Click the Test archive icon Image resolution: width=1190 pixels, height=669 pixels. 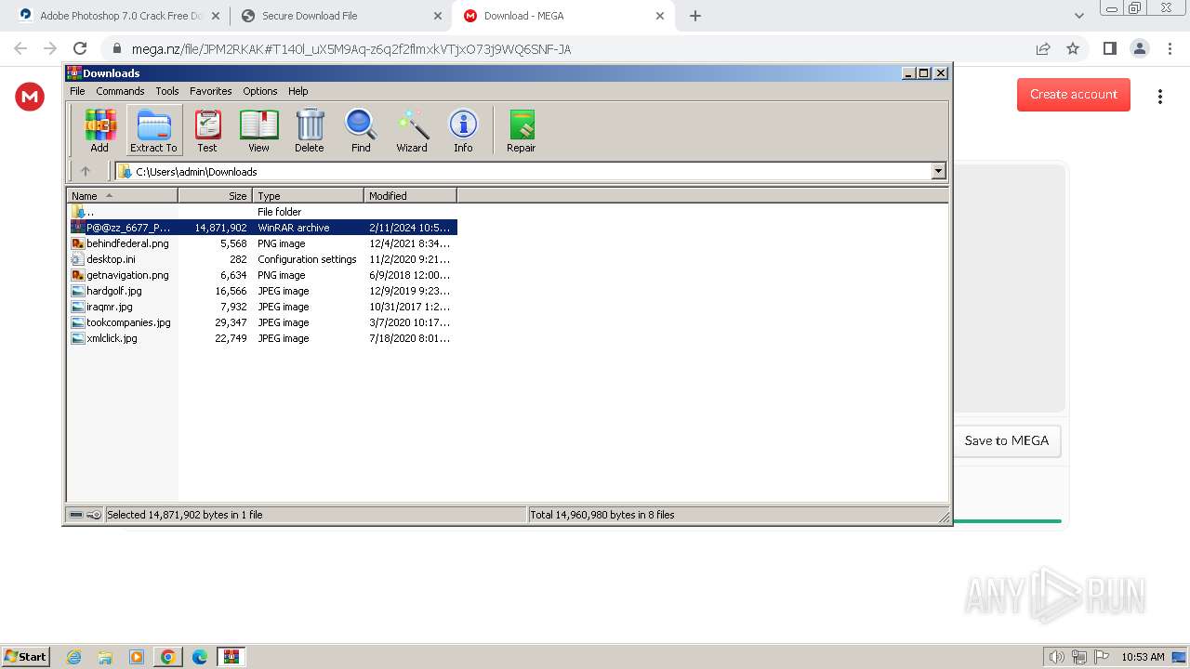(x=207, y=130)
